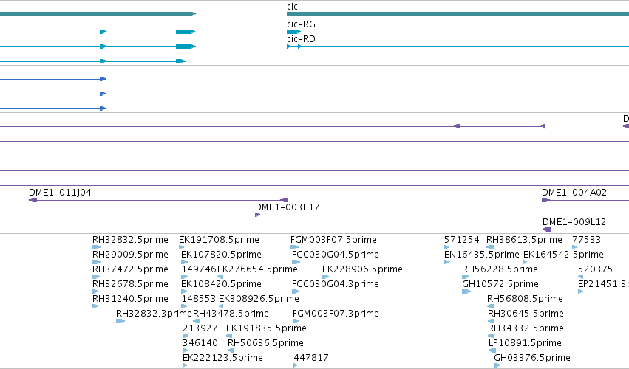Click the EK276654.5prime EST label
Screen dimensions: 629x369
(257, 269)
